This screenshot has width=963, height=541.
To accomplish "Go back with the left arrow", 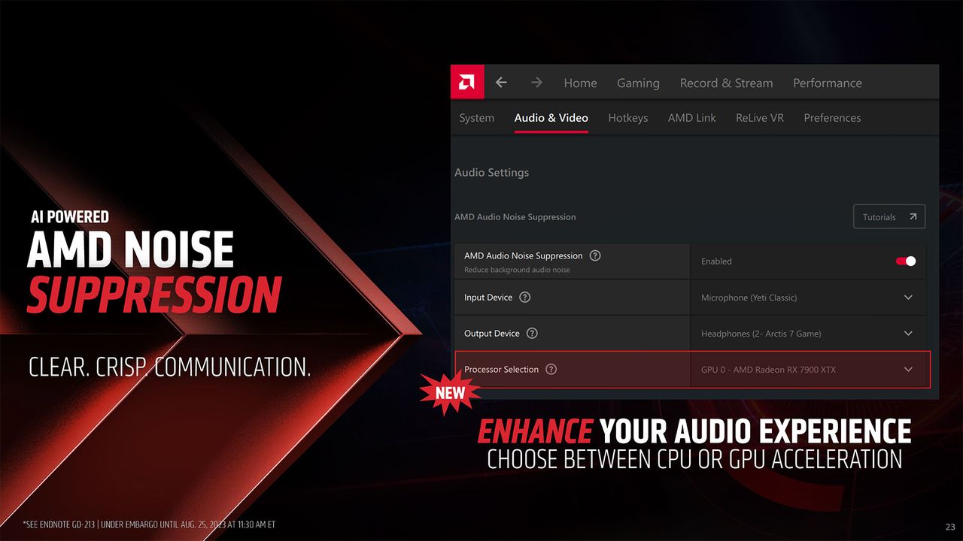I will point(501,83).
